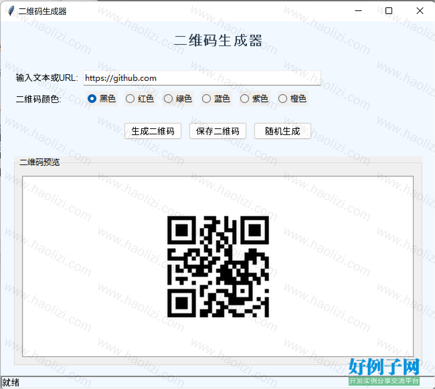Select the 紫色 color radio button
Image resolution: width=435 pixels, height=389 pixels.
coord(254,99)
